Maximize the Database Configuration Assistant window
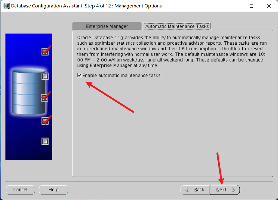This screenshot has height=200, width=278. [252, 6]
